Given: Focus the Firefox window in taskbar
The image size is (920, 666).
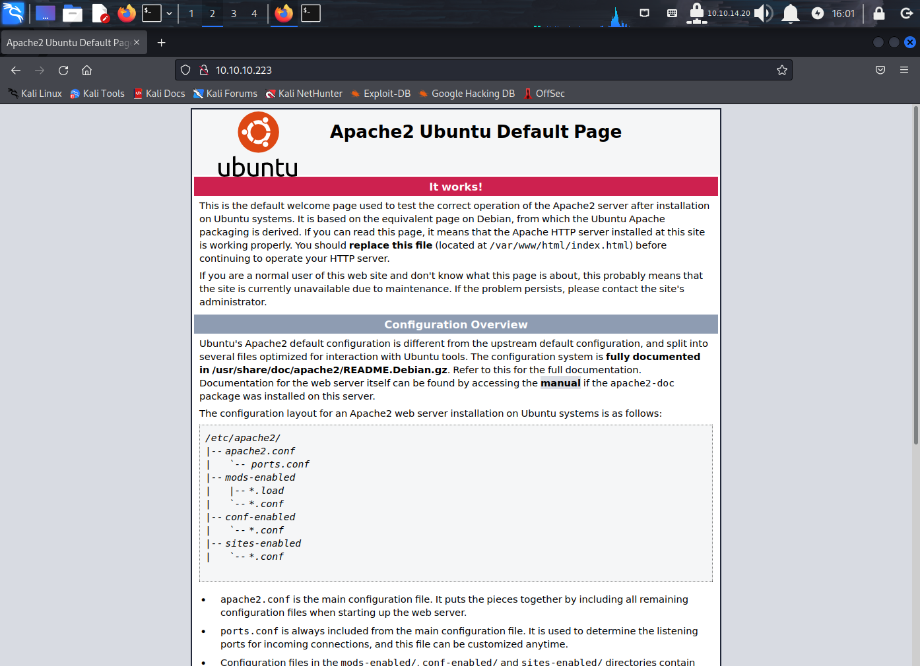Looking at the screenshot, I should click(284, 13).
